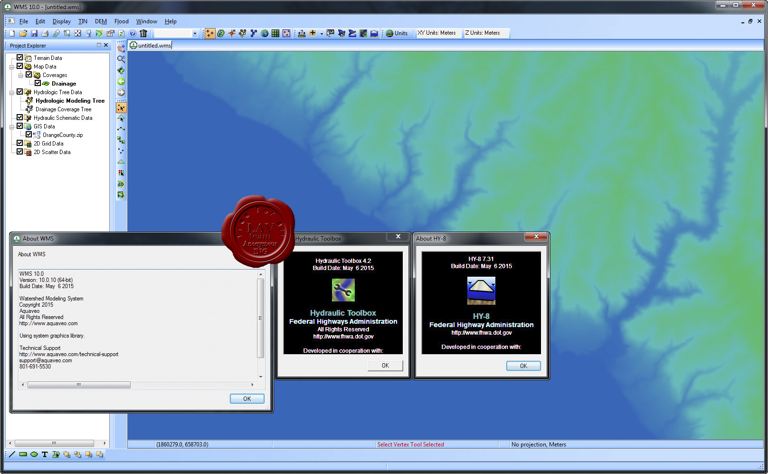Click the trash can Delete icon
Image resolution: width=768 pixels, height=474 pixels.
pos(143,33)
